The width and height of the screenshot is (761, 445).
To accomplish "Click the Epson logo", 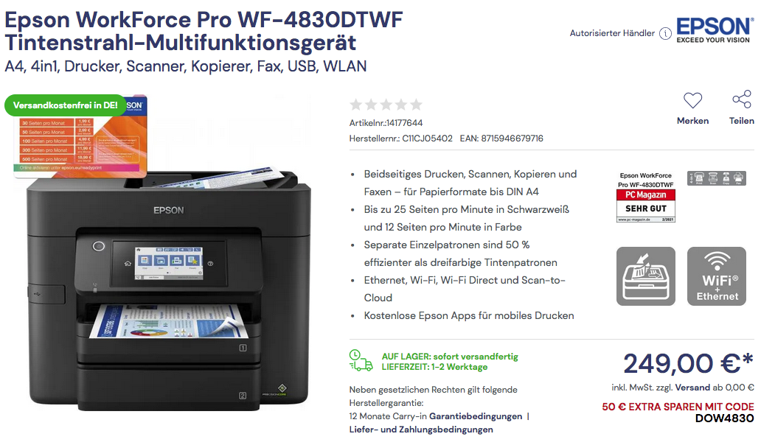I will click(715, 30).
